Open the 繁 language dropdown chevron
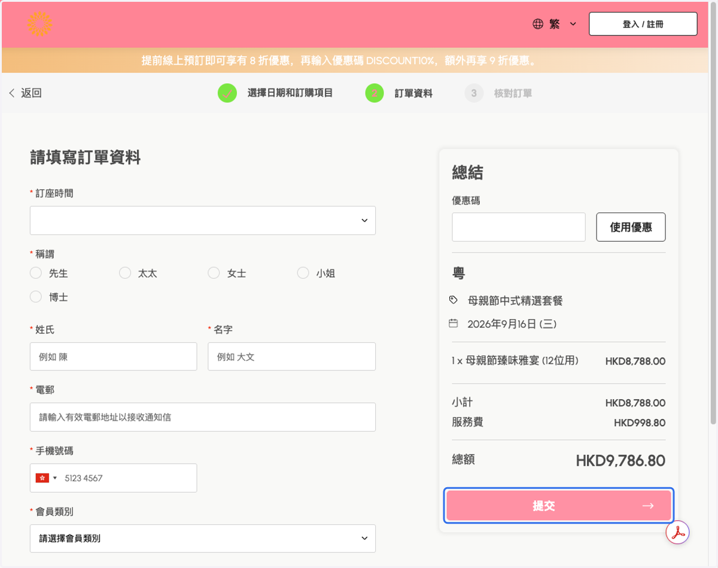Screen dimensions: 718x568 click(x=573, y=24)
